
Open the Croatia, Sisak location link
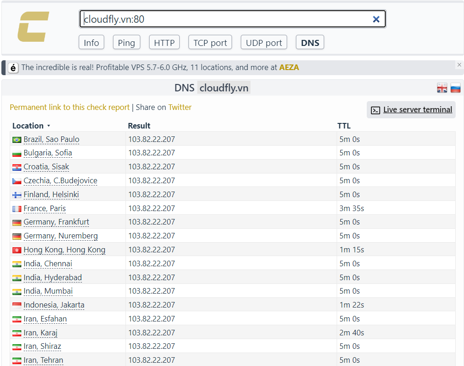click(46, 167)
